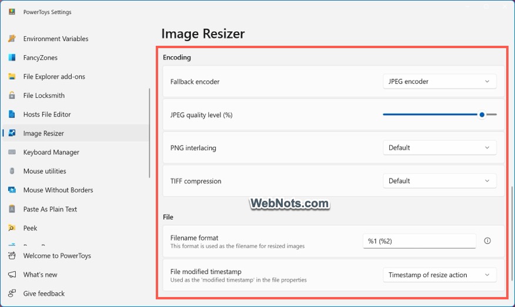515x307 pixels.
Task: Click the Image Resizer page heading
Action: tap(203, 33)
